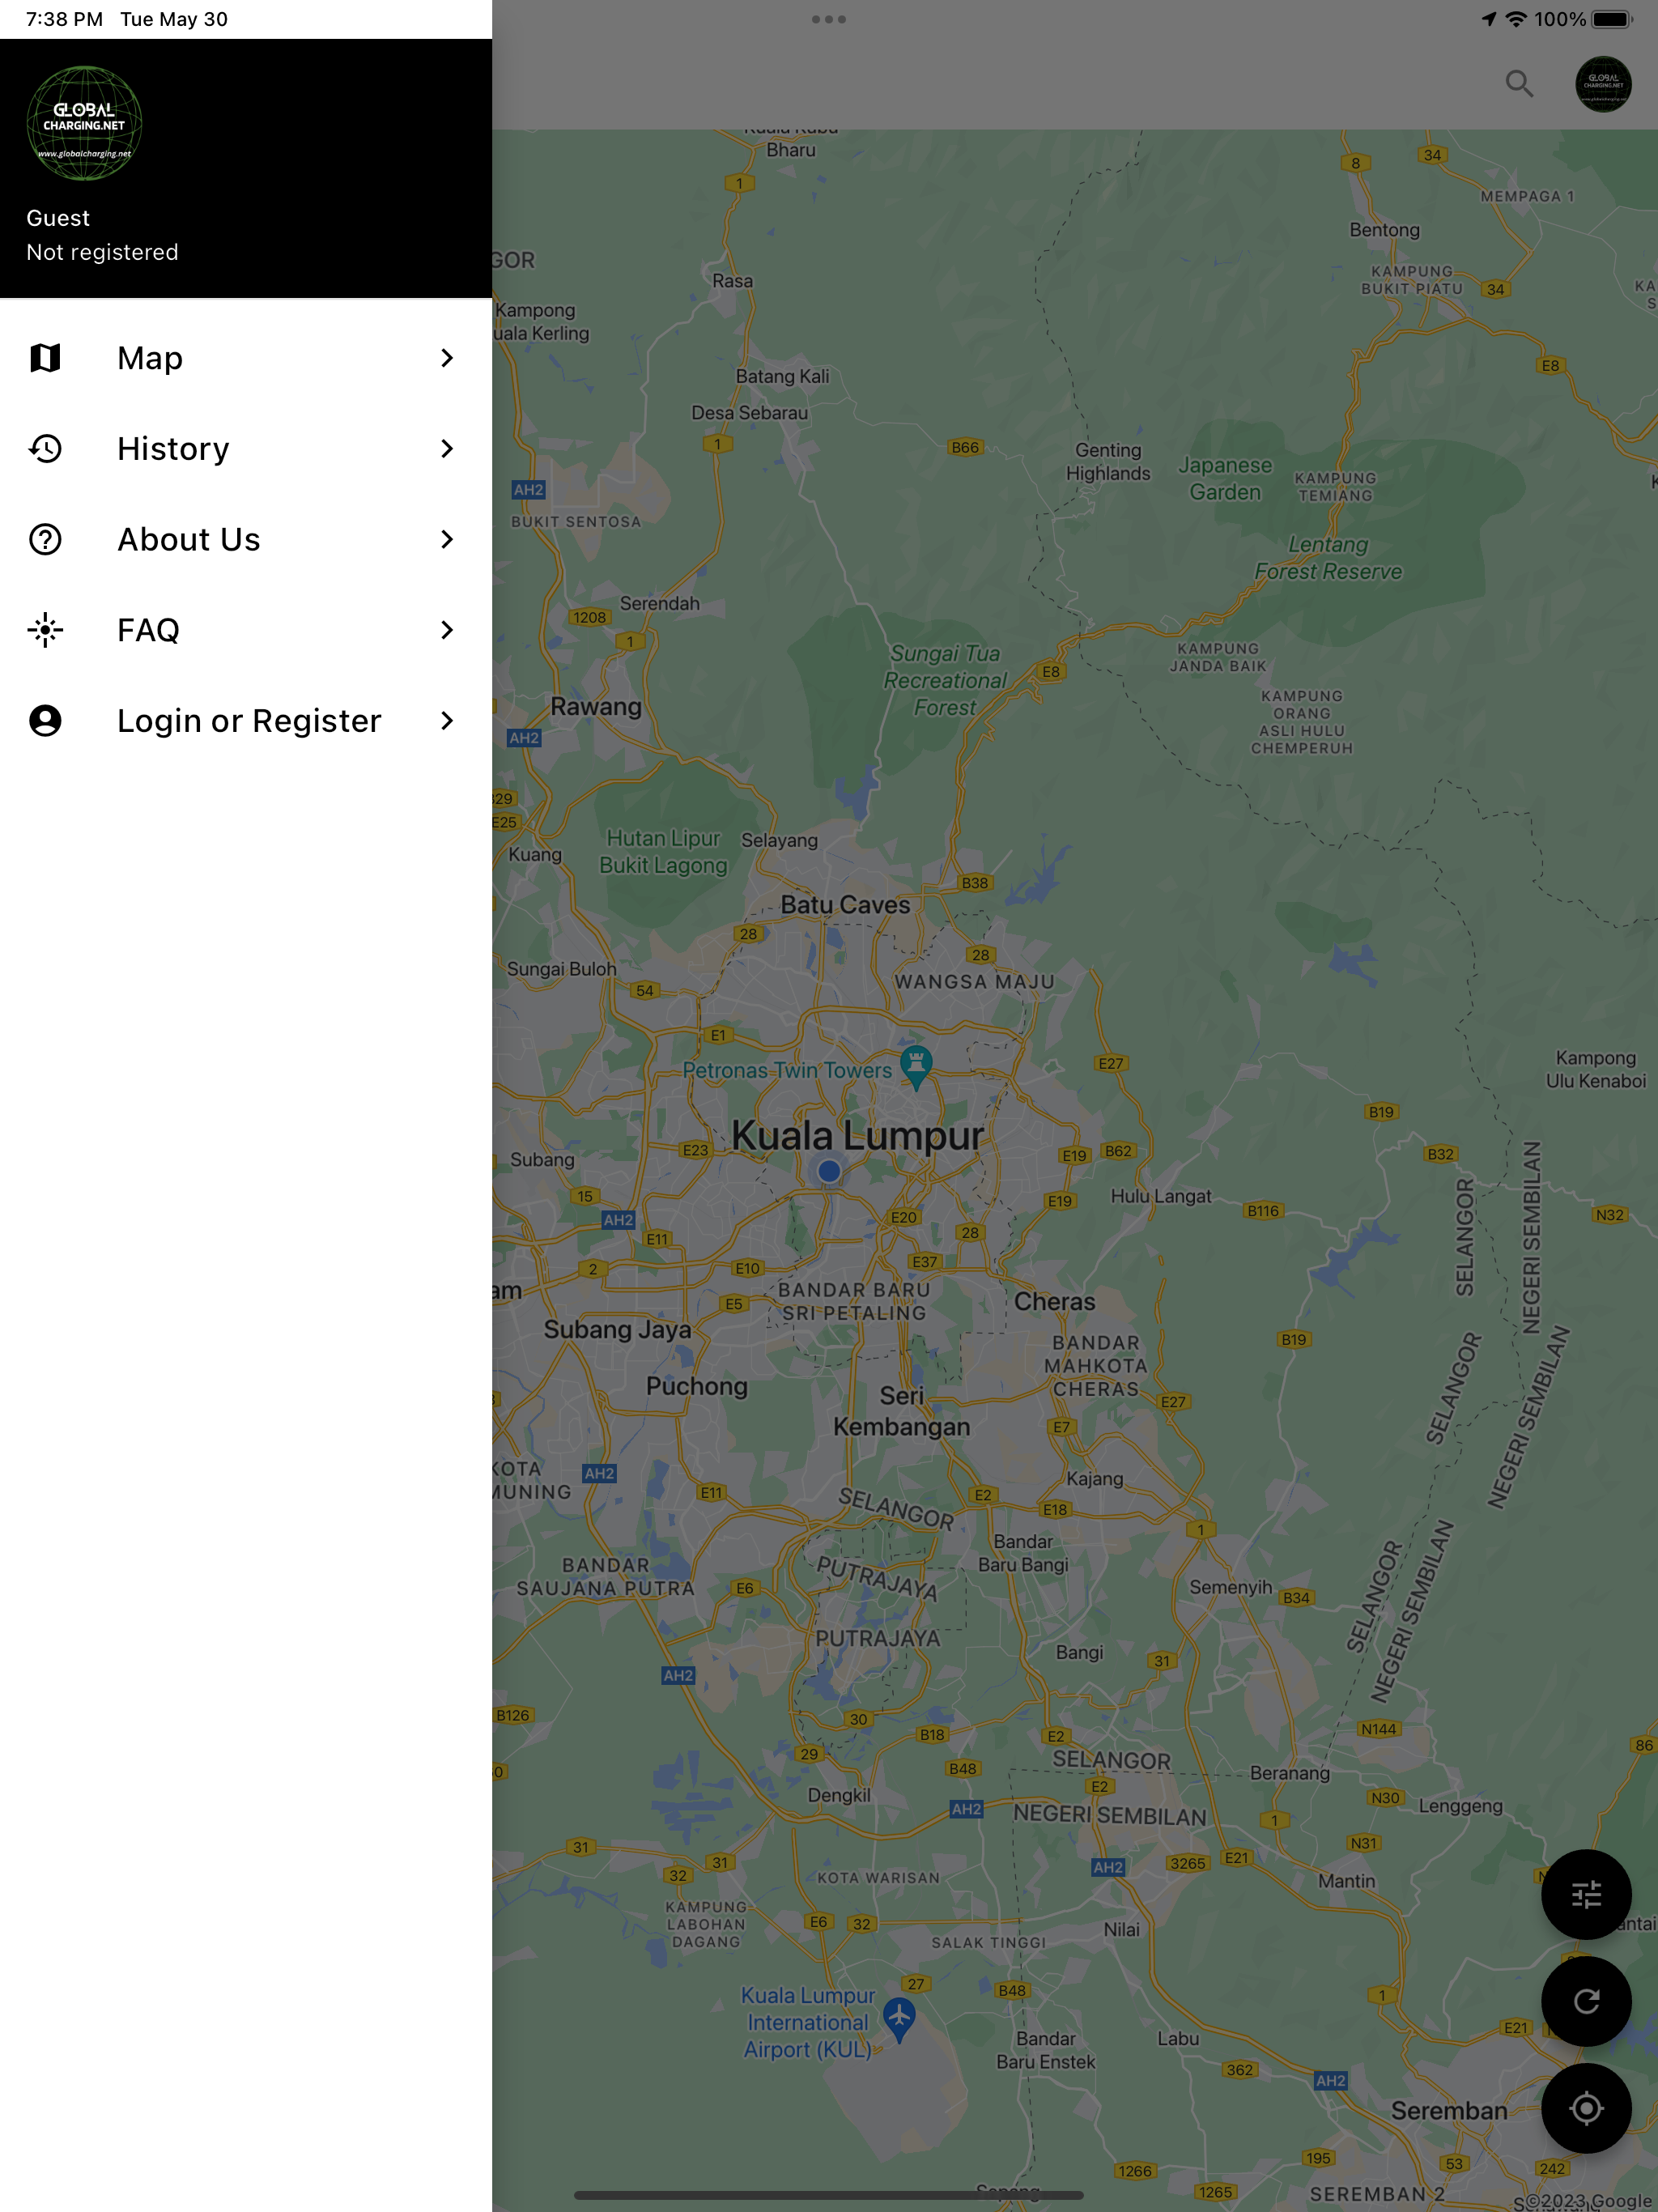Screen dimensions: 1658x2212
Task: Click the refresh map button
Action: click(1586, 2001)
